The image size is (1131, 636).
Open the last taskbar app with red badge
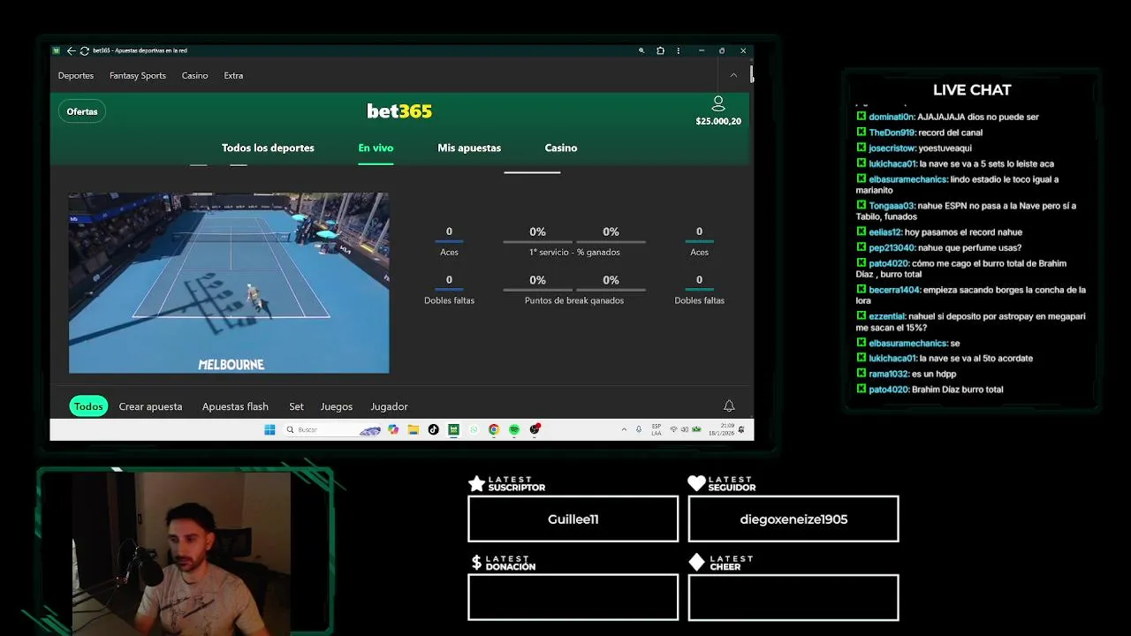pos(535,429)
